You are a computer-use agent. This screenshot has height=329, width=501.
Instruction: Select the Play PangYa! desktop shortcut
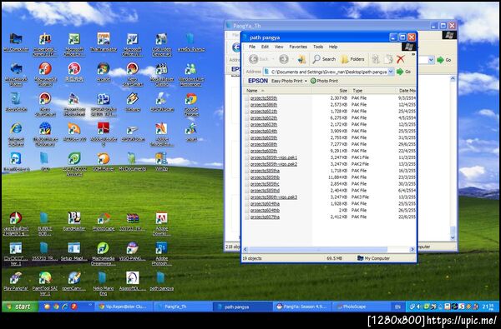coord(16,281)
